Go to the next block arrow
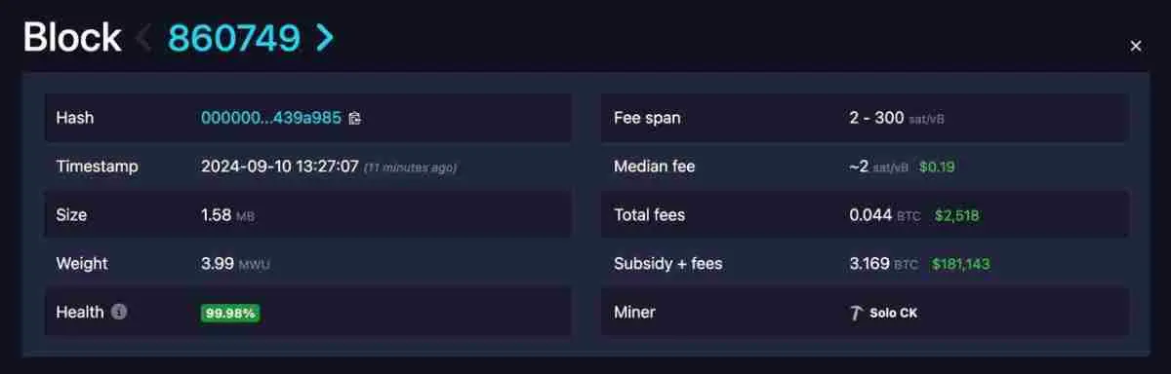1171x374 pixels. 326,38
